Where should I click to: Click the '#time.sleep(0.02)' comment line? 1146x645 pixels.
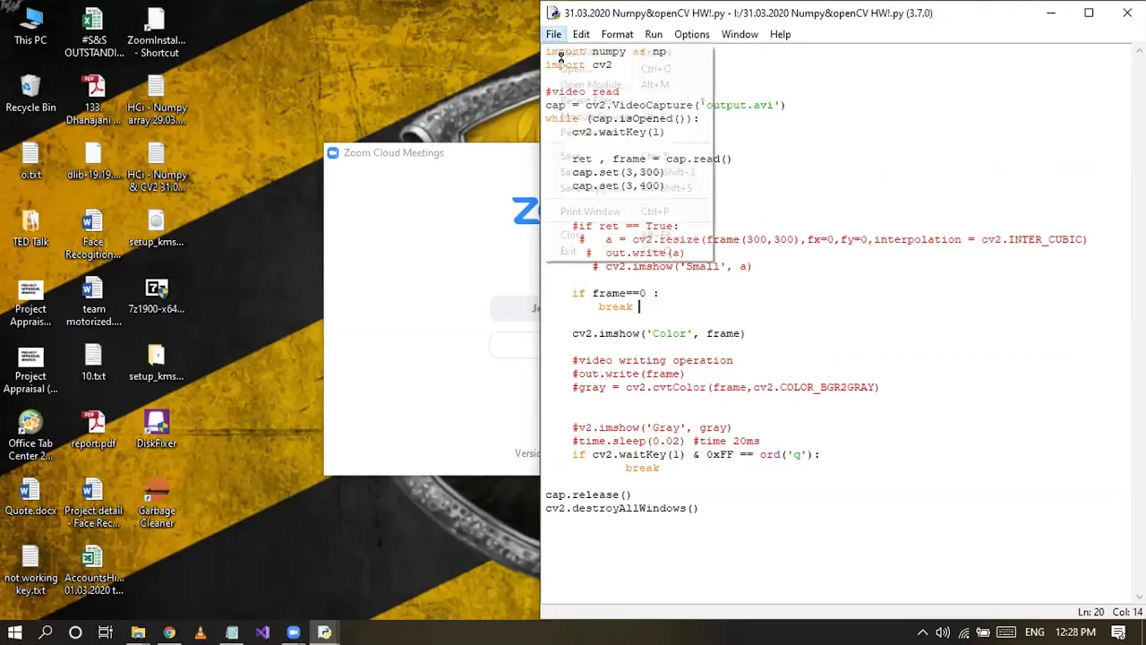click(666, 441)
